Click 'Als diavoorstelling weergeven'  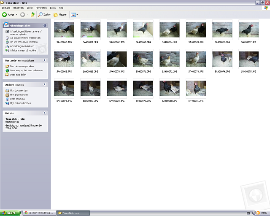coord(23,38)
